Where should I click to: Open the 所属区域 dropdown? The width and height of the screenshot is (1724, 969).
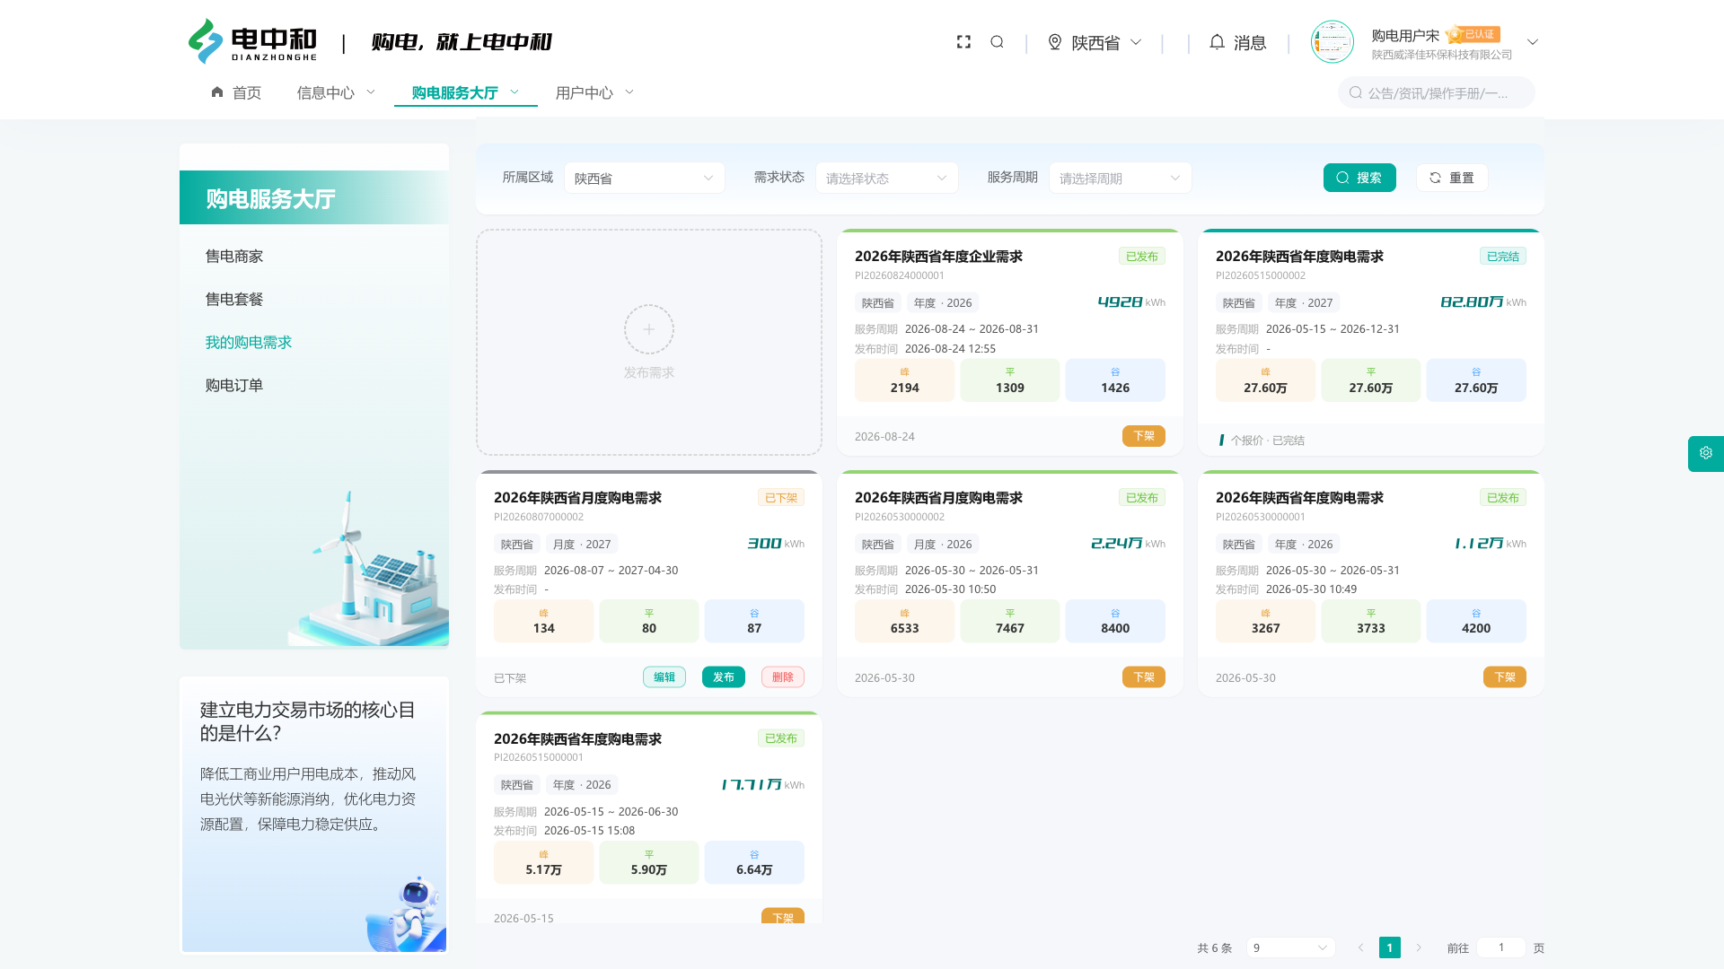click(x=645, y=178)
